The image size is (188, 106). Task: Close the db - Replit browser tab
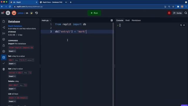coord(36,2)
